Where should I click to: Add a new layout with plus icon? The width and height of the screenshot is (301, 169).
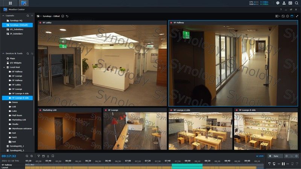32,15
